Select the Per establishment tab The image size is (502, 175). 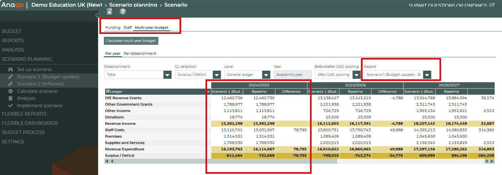140,53
